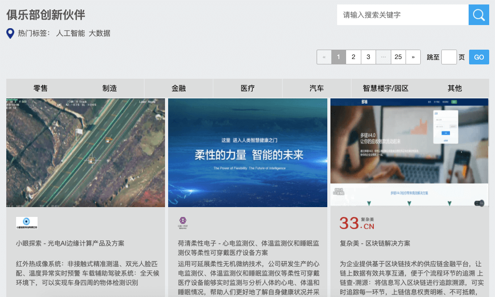Switch to the 零售 category tab
This screenshot has height=297, width=495.
click(41, 89)
